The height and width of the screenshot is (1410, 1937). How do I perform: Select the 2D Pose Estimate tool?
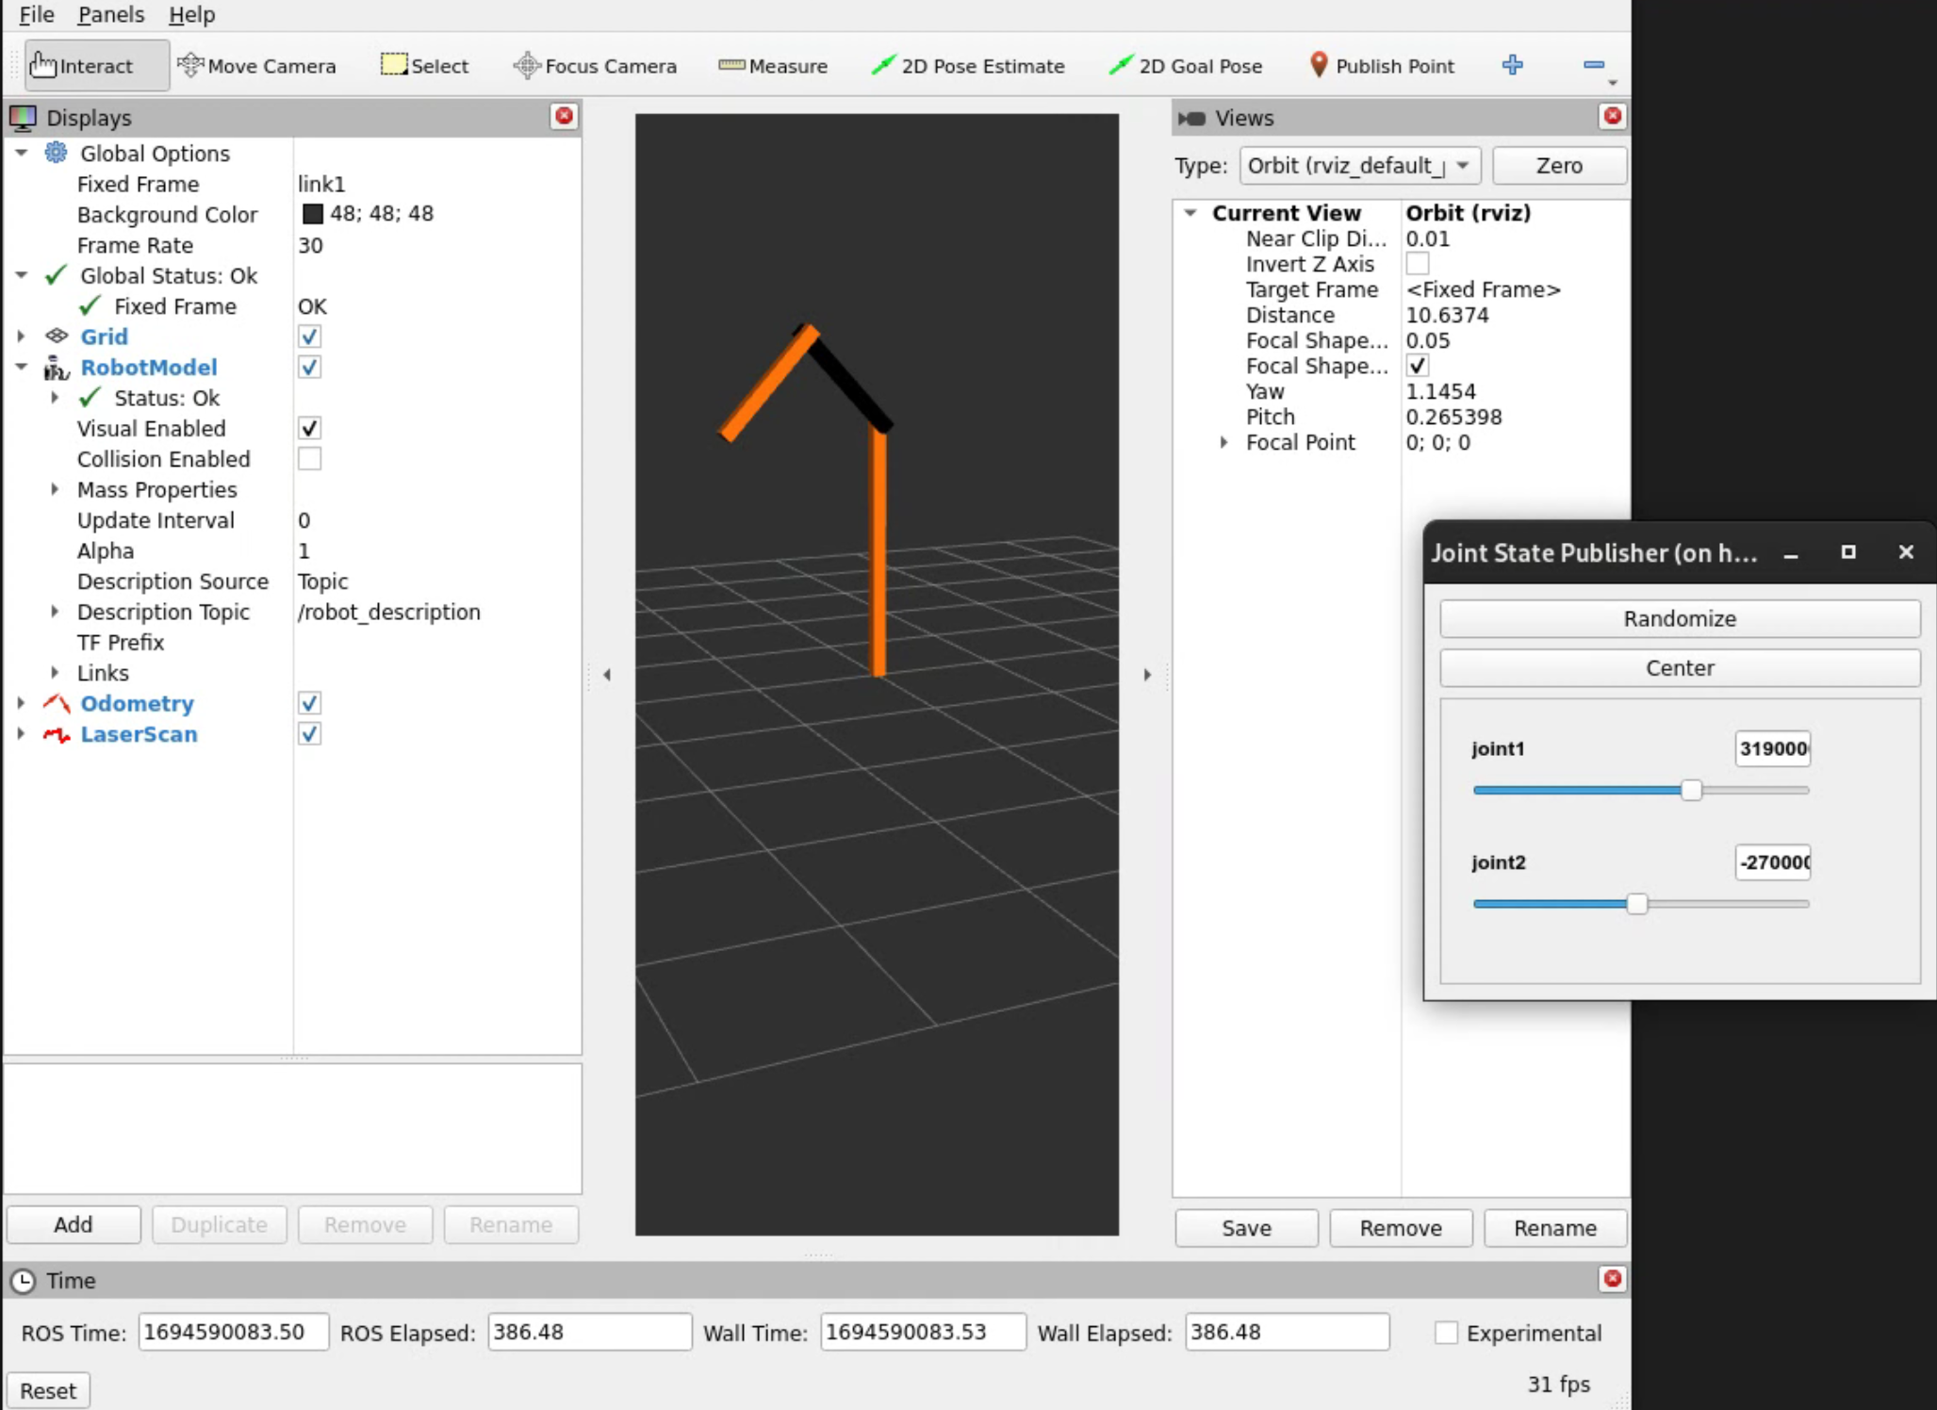968,66
